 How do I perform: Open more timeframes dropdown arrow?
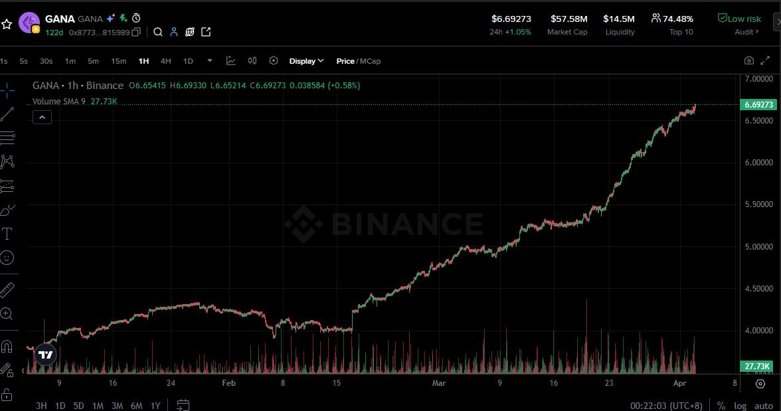210,61
